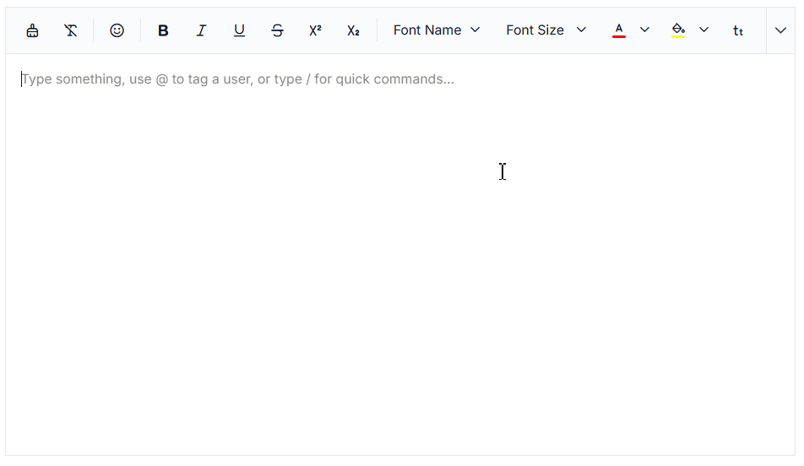The width and height of the screenshot is (804, 466).
Task: Apply the red font color
Action: [619, 30]
